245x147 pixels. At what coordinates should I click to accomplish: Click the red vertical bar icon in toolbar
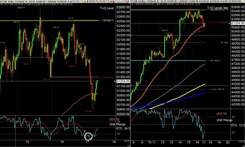pyautogui.click(x=87, y=2)
